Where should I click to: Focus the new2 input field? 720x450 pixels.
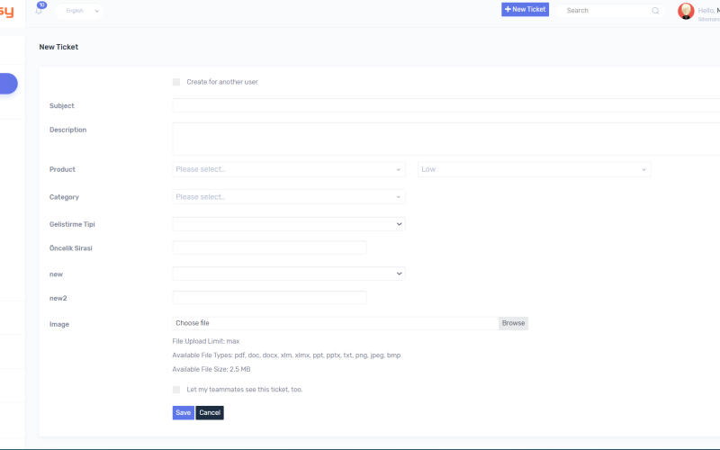[269, 298]
